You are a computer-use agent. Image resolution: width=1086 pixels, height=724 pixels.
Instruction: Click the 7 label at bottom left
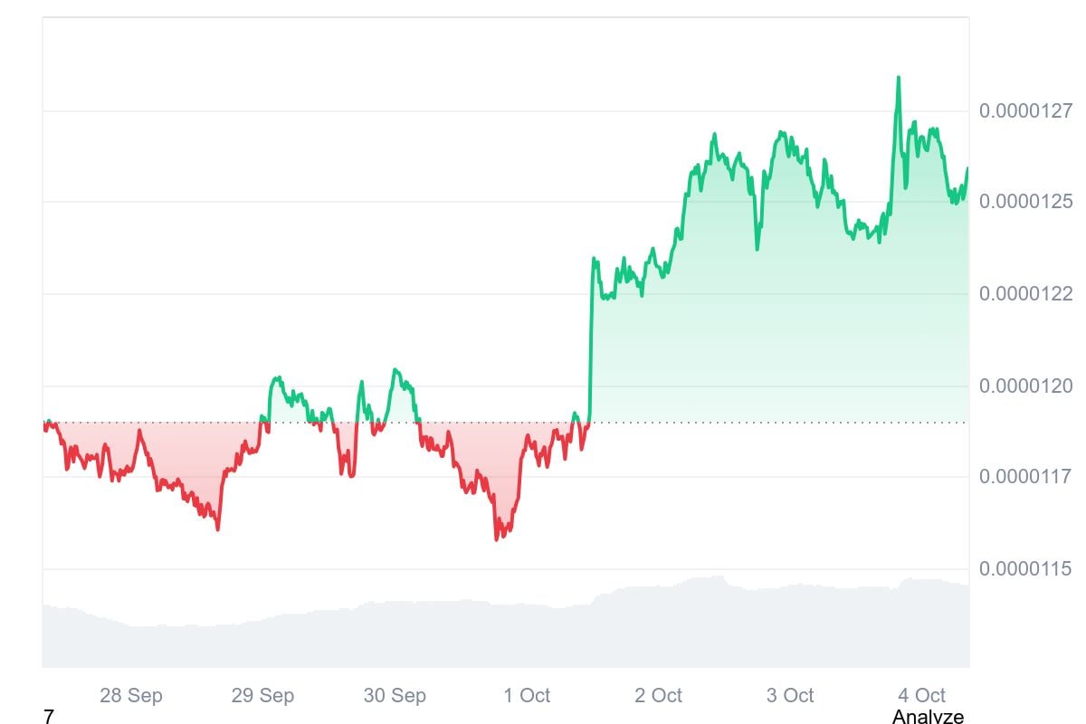pos(49,717)
